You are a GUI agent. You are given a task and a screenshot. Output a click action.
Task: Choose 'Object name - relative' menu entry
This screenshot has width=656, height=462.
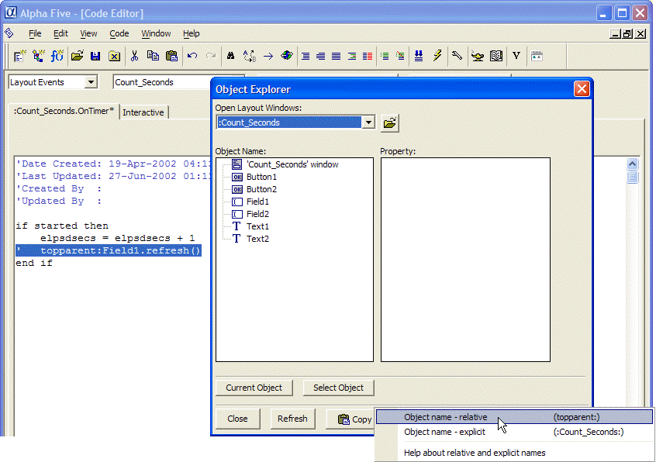(514, 417)
